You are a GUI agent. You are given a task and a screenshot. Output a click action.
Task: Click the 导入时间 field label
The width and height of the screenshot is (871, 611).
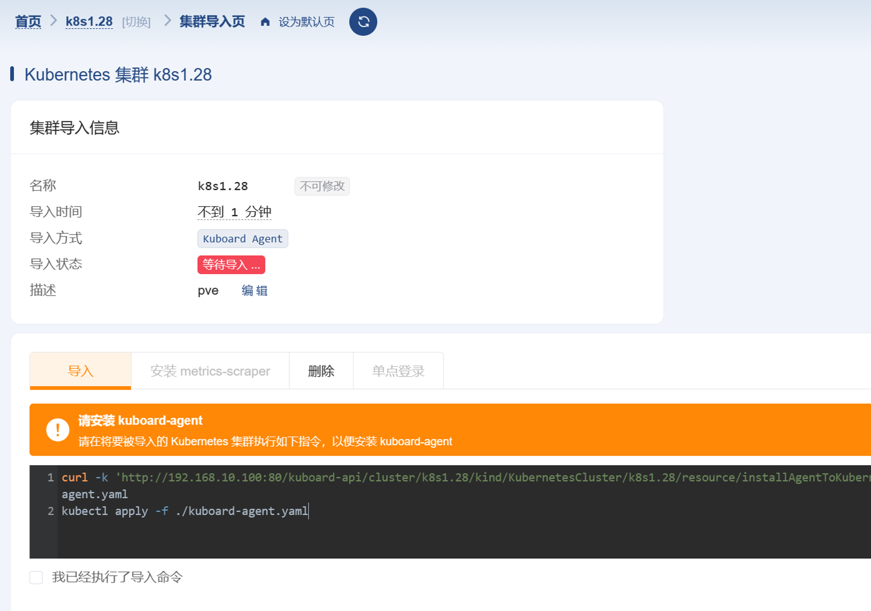click(56, 211)
